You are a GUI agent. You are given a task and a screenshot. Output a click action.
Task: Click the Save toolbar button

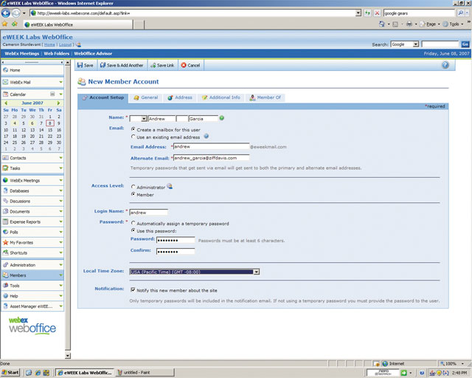[x=86, y=65]
